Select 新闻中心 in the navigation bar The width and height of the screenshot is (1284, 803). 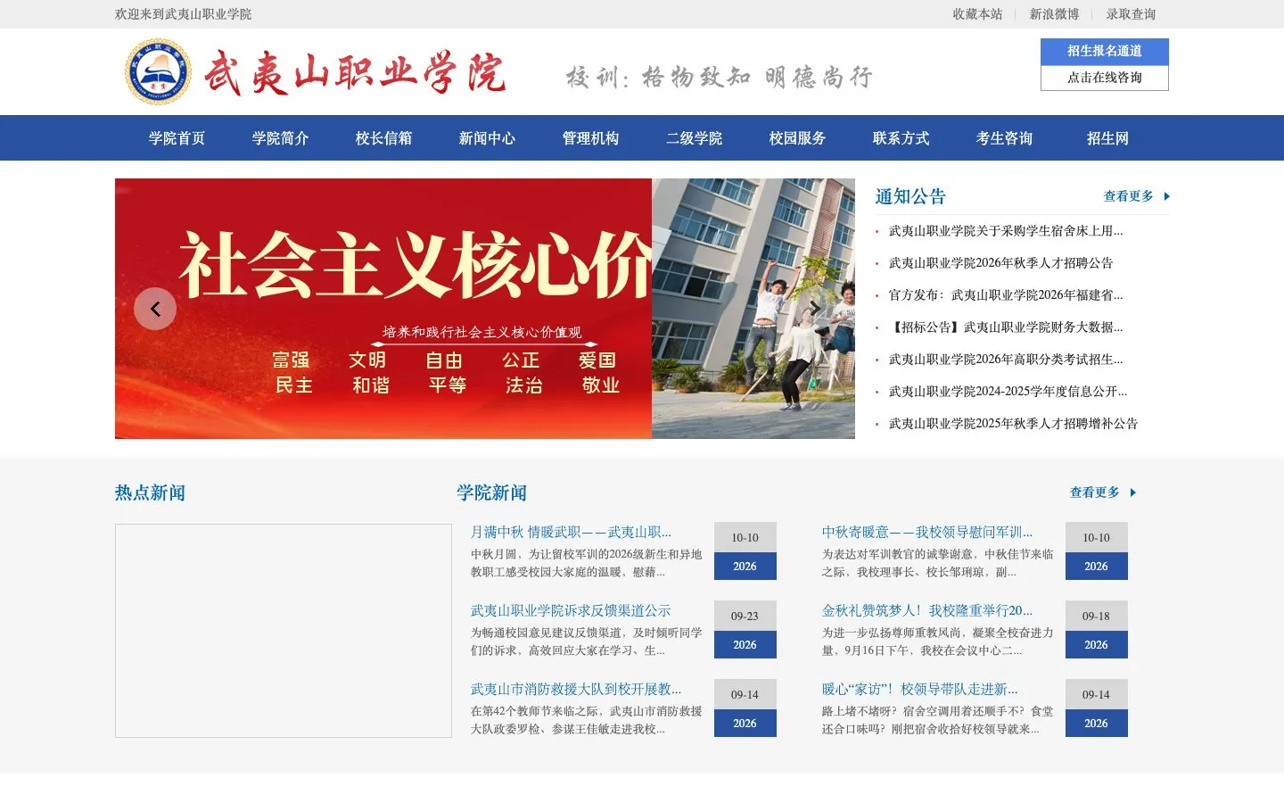[x=487, y=138]
